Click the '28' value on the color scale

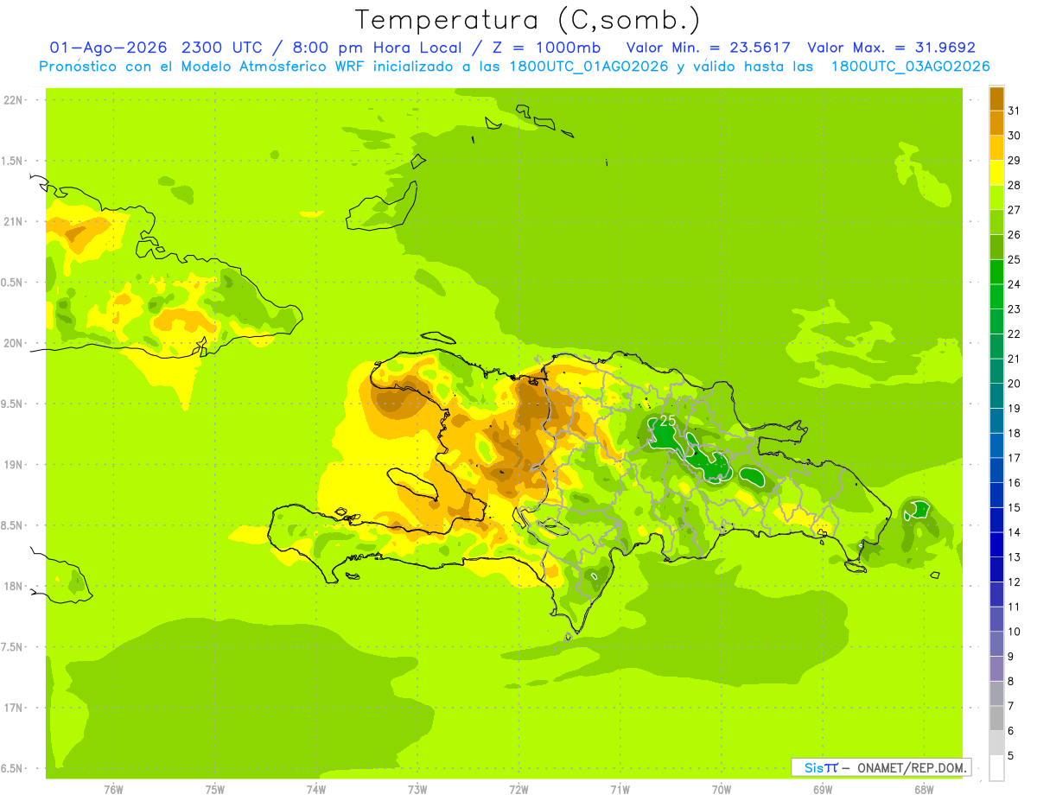point(1014,185)
